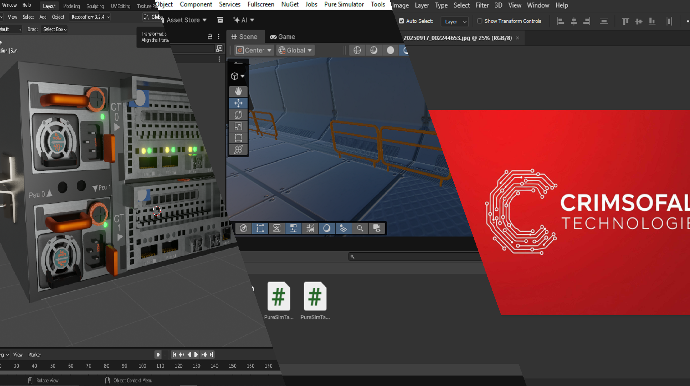
Task: Open the Global orientation dropdown in Unity
Action: [x=295, y=50]
